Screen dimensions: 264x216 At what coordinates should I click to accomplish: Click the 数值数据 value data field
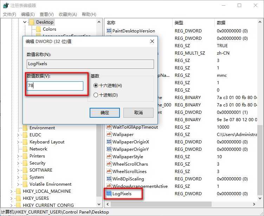[x=55, y=86]
